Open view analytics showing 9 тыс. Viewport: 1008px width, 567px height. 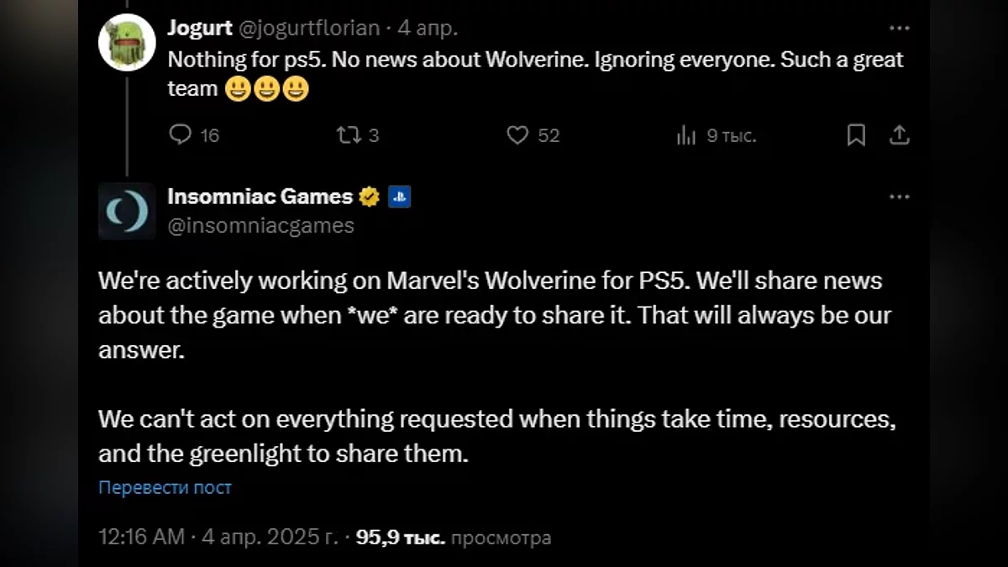point(686,135)
